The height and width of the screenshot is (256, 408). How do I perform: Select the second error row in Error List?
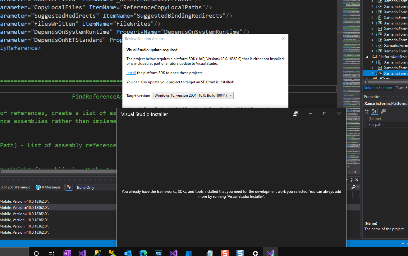point(58,207)
